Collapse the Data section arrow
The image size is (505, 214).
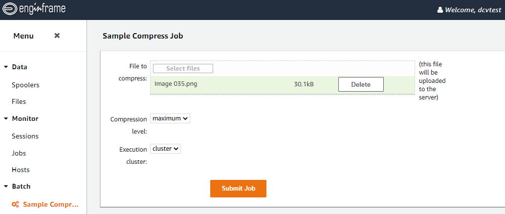6,67
